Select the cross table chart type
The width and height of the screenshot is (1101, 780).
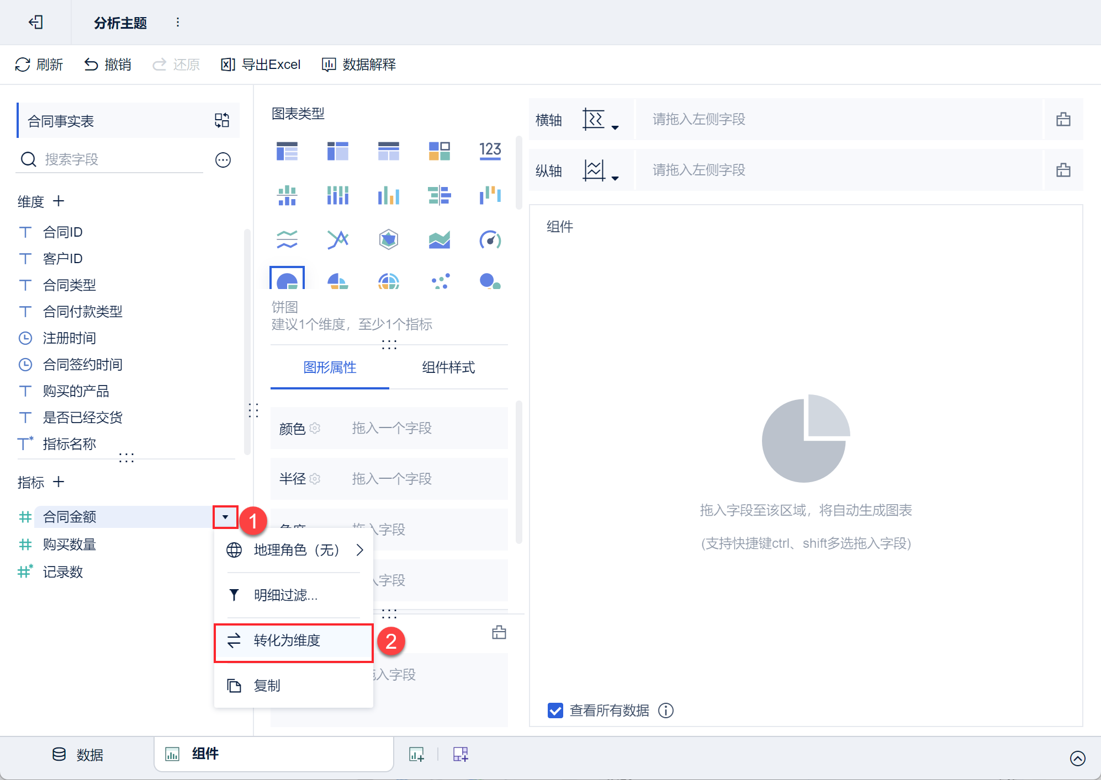[x=338, y=151]
